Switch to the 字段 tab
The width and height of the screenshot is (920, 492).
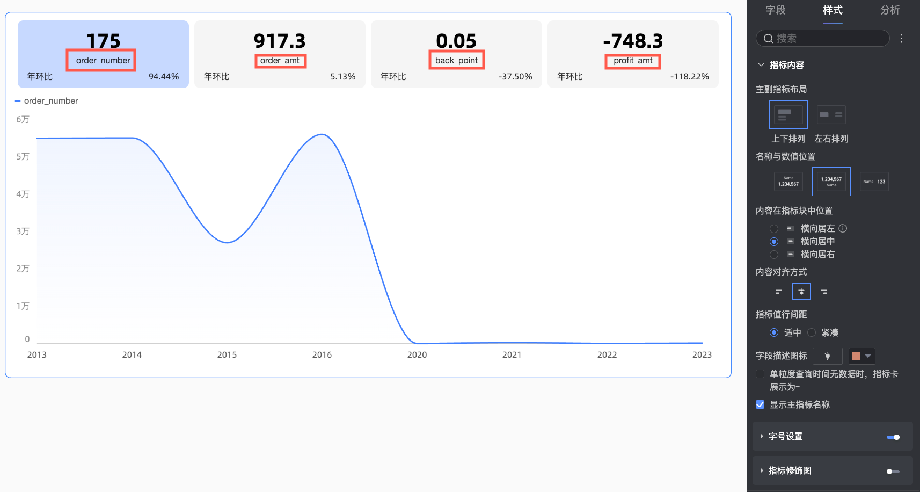pyautogui.click(x=775, y=10)
